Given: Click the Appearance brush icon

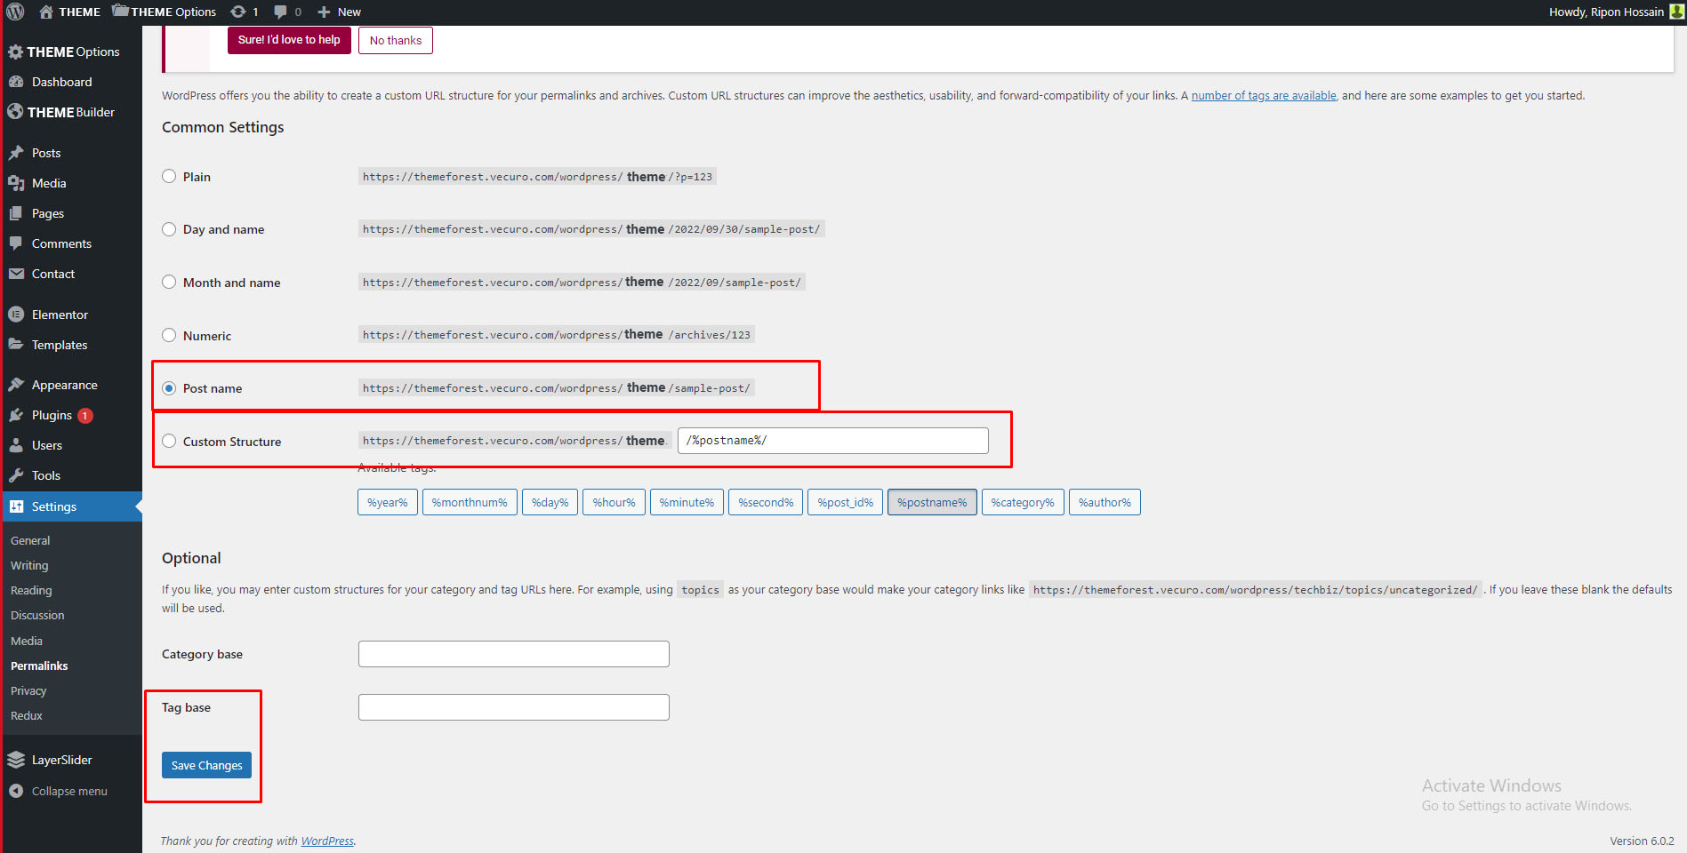Looking at the screenshot, I should (x=16, y=385).
